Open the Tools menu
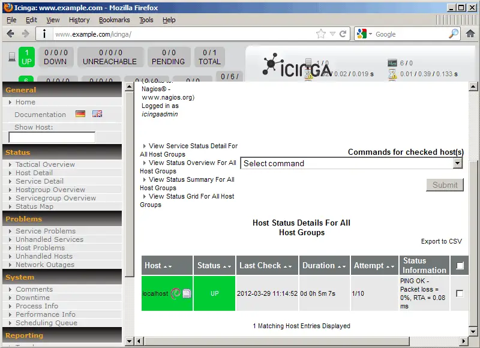480x348 pixels. (146, 20)
